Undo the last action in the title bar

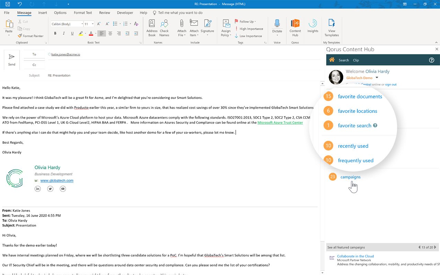(x=20, y=4)
